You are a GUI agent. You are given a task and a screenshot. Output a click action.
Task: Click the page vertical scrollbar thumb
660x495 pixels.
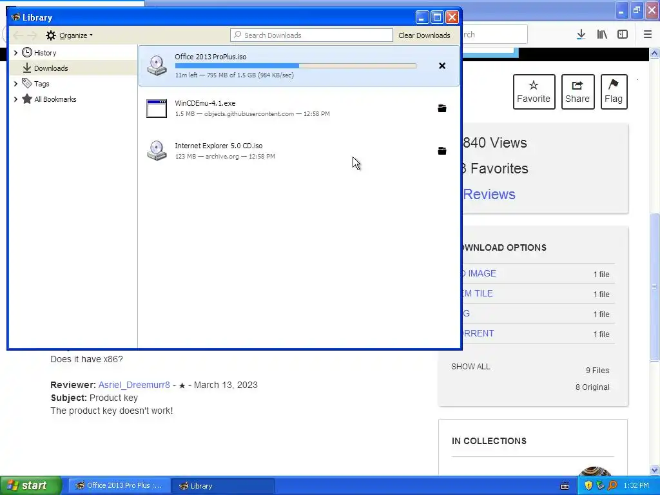[655, 287]
